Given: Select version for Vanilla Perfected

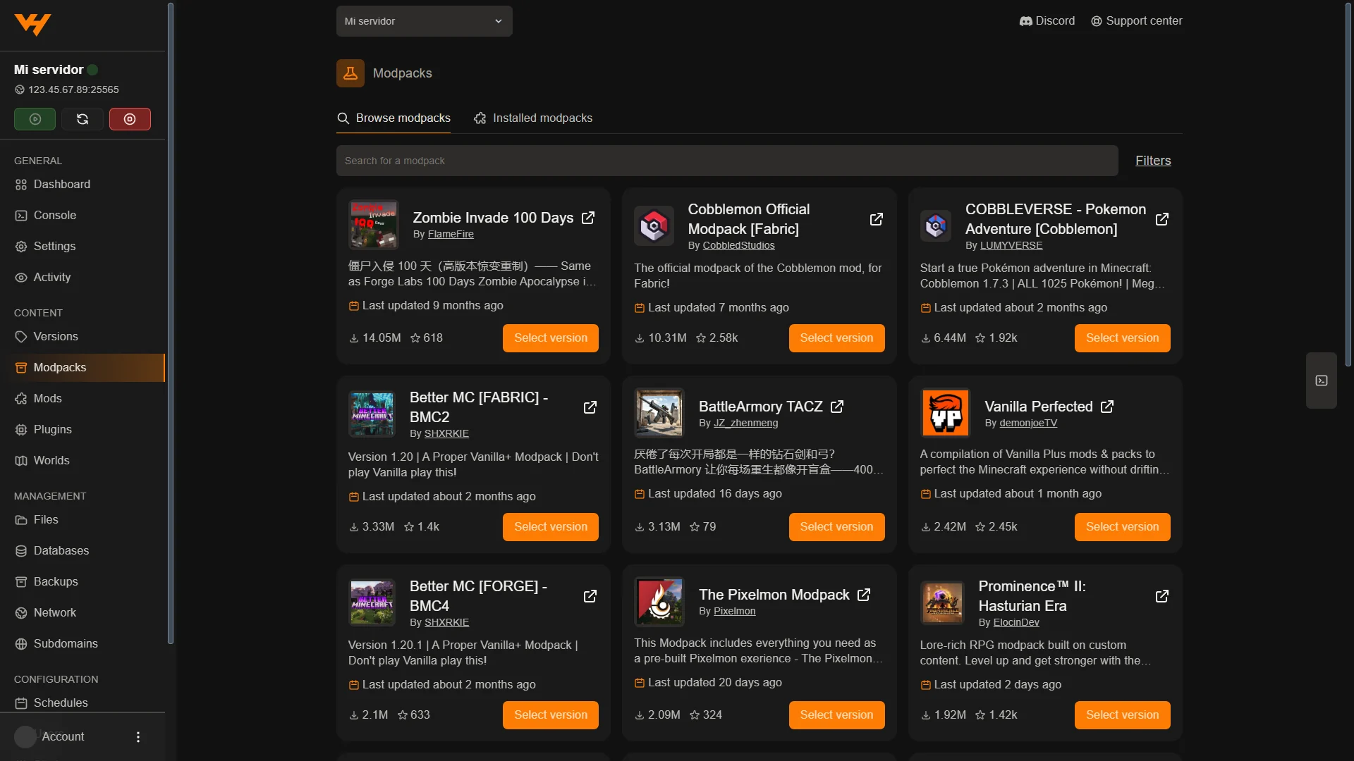Looking at the screenshot, I should click(x=1122, y=527).
